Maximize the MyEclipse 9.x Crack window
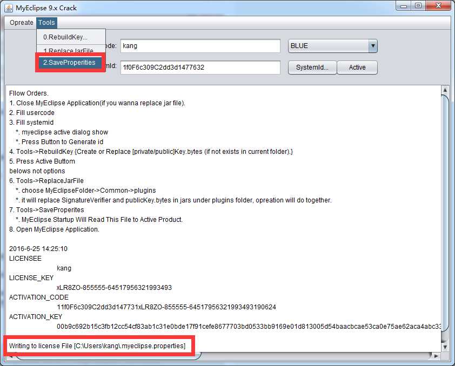This screenshot has height=366, width=455. [418, 6]
